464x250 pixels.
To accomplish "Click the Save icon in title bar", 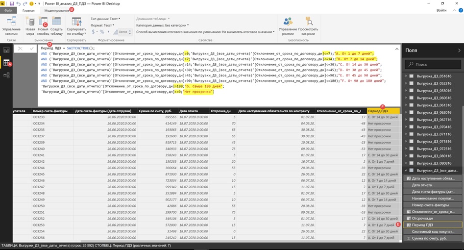I will tap(12, 3).
